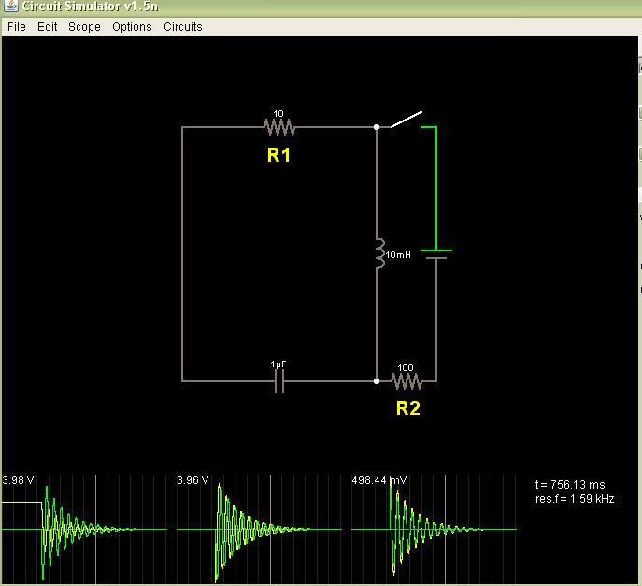642x586 pixels.
Task: Click the R1 yellow label
Action: tap(278, 155)
